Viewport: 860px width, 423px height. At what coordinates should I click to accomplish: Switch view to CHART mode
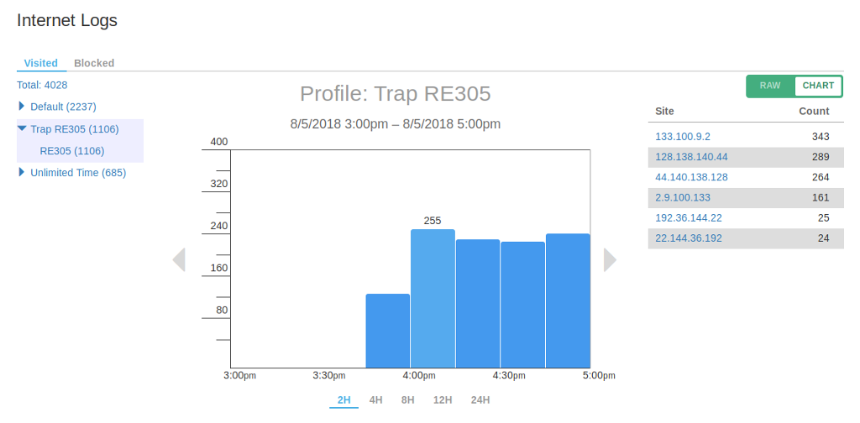tap(818, 86)
